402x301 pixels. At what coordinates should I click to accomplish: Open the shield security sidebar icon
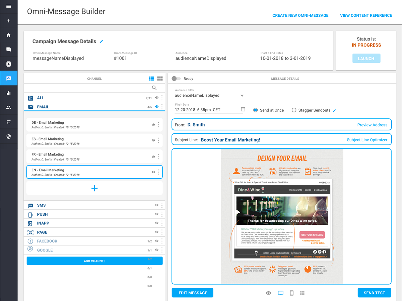9,136
